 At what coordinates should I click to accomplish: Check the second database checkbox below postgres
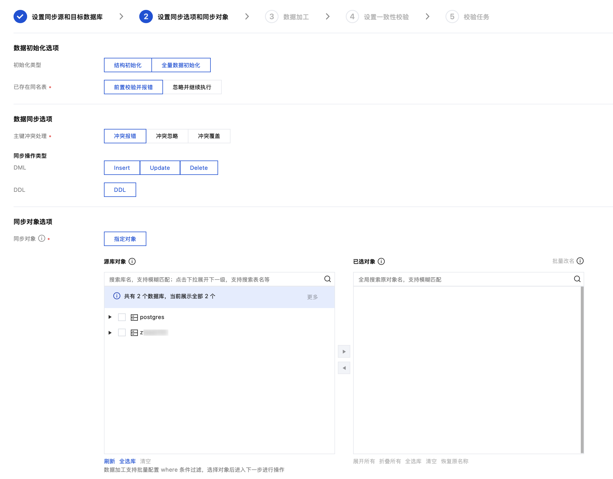pos(122,333)
